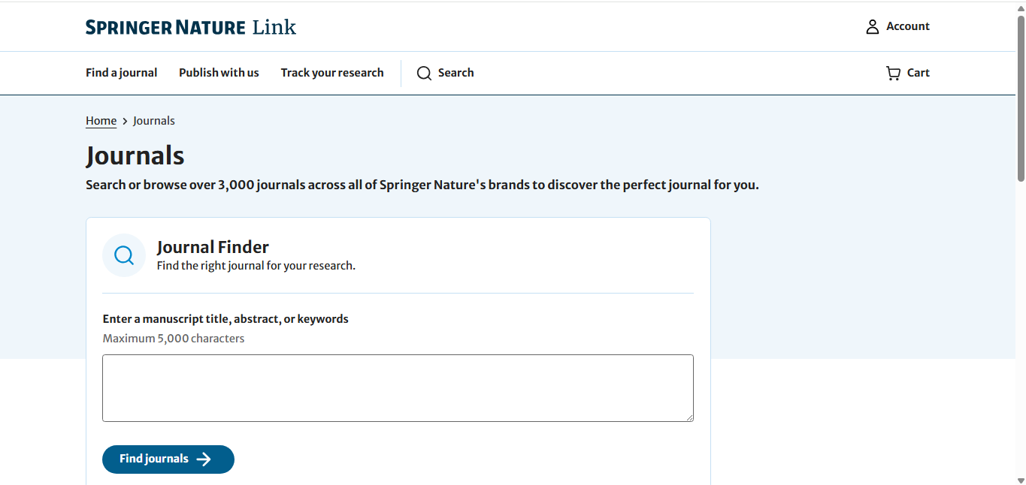Viewport: 1026px width, 485px height.
Task: Click the Find journals button
Action: click(168, 459)
